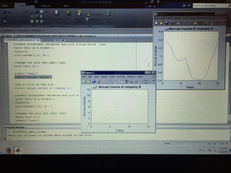The width and height of the screenshot is (231, 173).
Task: Save Figure 2 with the floppy disk icon
Action: [x=94, y=81]
